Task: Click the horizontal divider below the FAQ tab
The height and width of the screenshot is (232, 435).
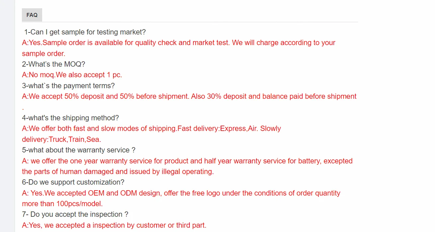Action: click(189, 22)
